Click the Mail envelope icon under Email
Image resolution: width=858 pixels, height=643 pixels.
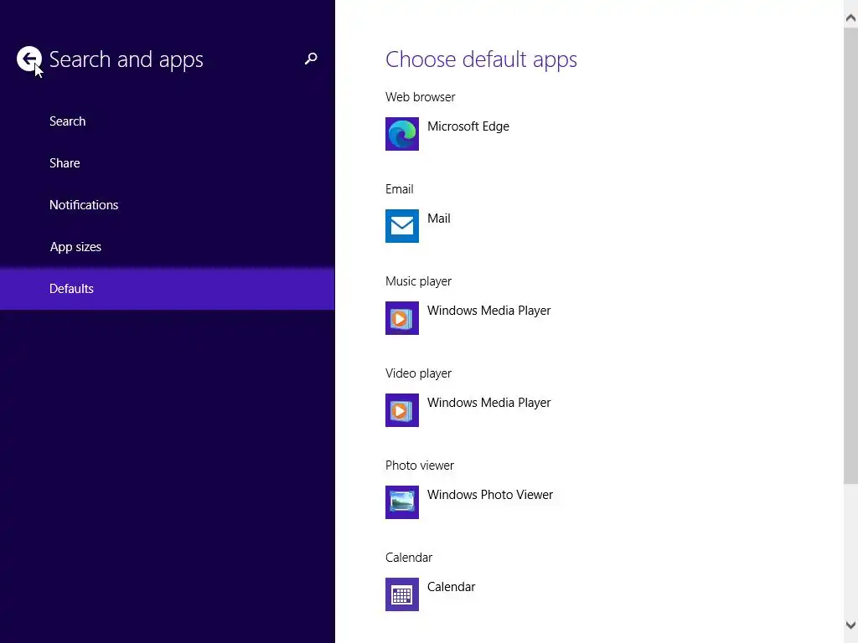[401, 226]
